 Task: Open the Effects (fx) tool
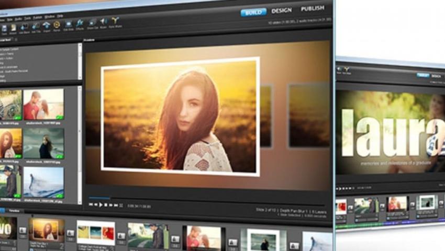coord(80,25)
